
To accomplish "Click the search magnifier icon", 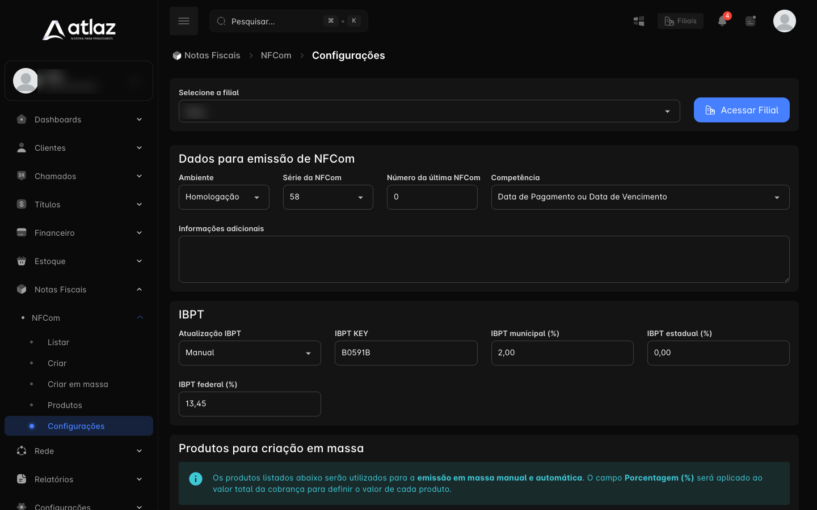I will coord(221,21).
